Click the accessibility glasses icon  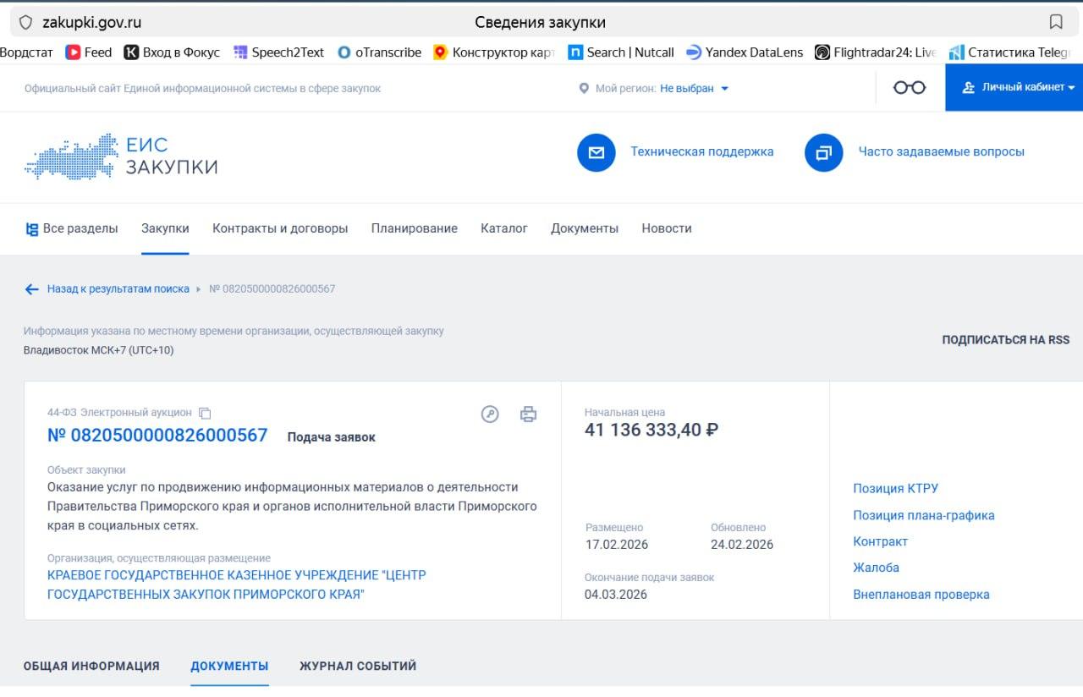[x=910, y=87]
